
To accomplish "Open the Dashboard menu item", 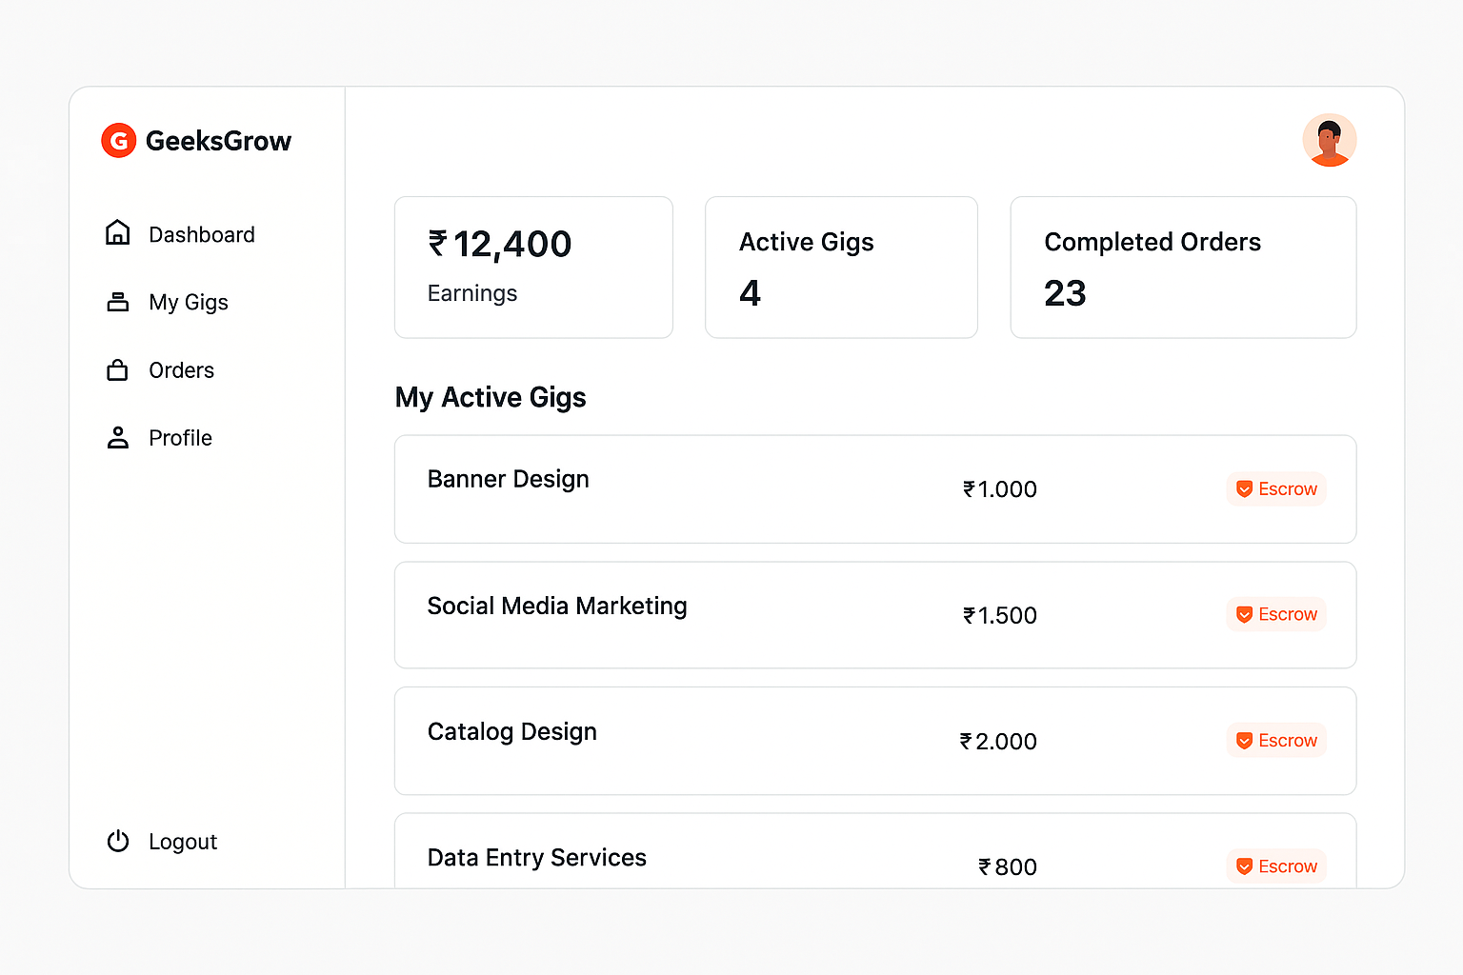I will [201, 234].
